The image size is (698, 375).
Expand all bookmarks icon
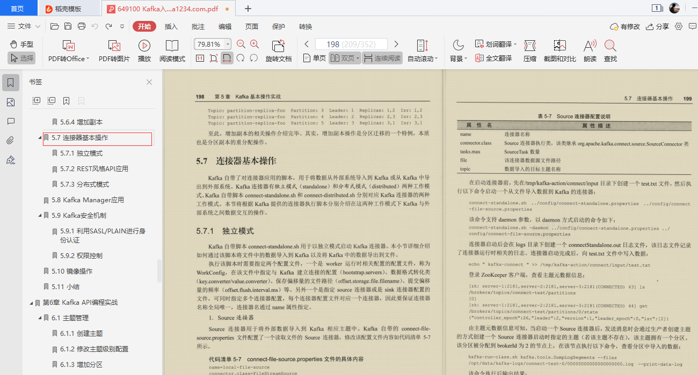coord(37,100)
